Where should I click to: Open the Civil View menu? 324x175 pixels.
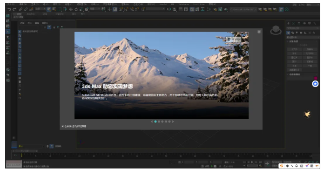[199, 4]
